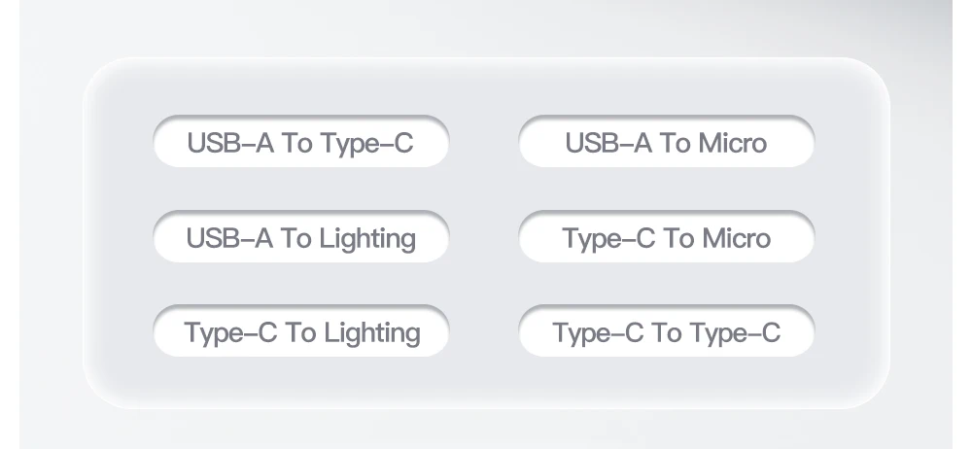
Task: Open the USB-A To Micro cable type
Action: point(666,143)
